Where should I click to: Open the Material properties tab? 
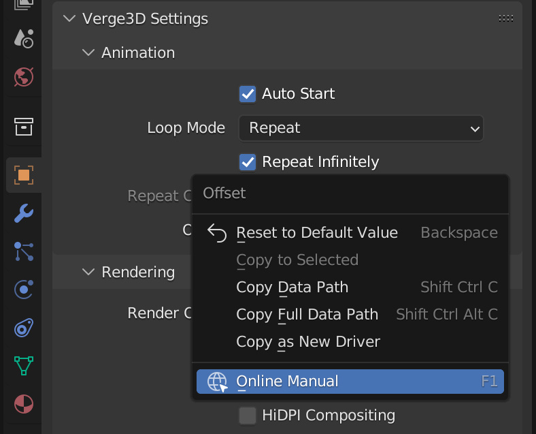coord(24,403)
